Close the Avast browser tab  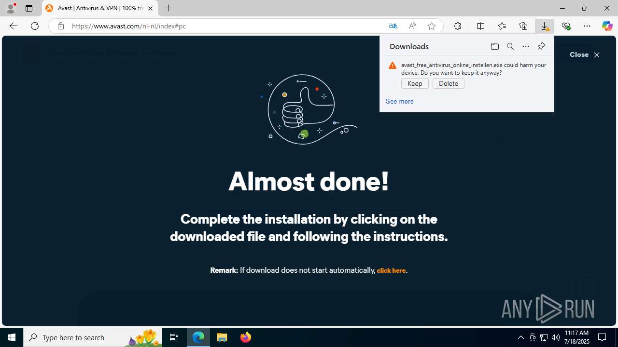(x=150, y=8)
